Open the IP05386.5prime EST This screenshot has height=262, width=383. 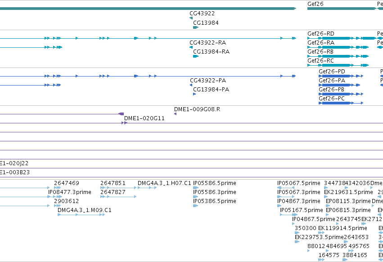[196, 206]
